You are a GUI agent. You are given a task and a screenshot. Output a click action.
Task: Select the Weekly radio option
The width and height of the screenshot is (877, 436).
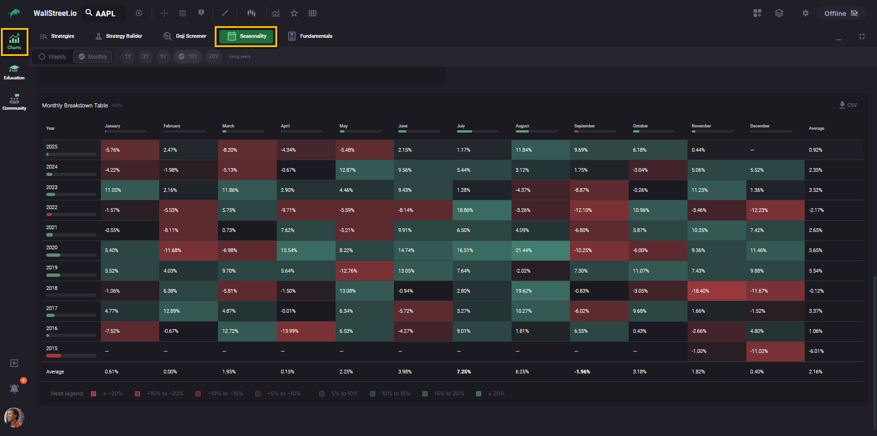tap(52, 56)
